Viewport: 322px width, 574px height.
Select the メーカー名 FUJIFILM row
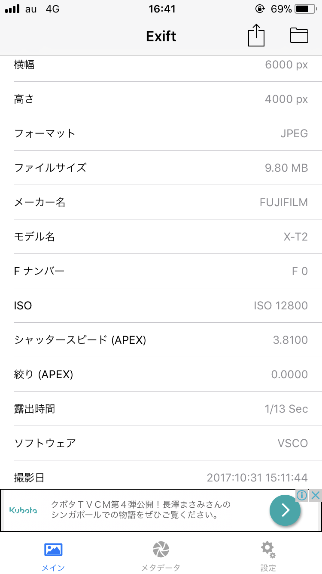(161, 202)
